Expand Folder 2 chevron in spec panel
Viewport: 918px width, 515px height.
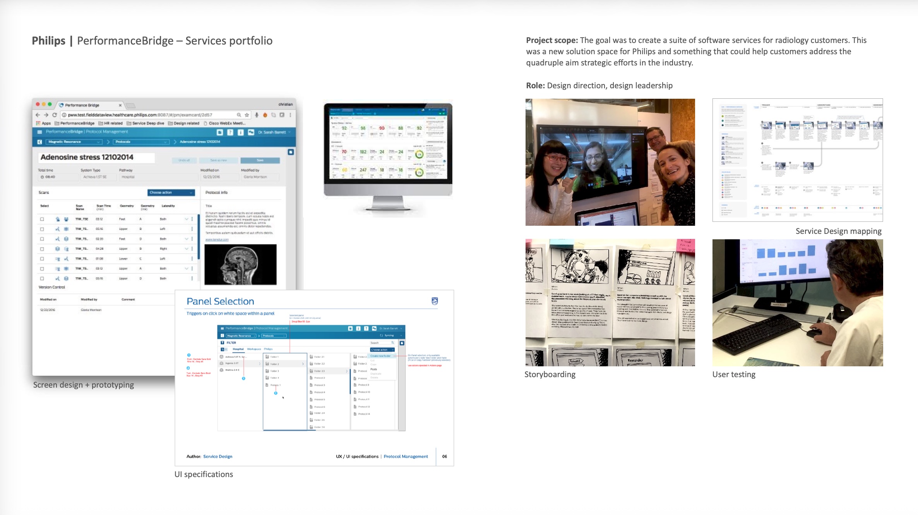click(x=303, y=364)
